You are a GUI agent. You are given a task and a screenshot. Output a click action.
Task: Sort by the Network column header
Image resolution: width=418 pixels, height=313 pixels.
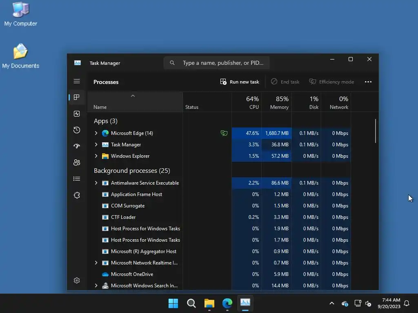click(x=336, y=102)
